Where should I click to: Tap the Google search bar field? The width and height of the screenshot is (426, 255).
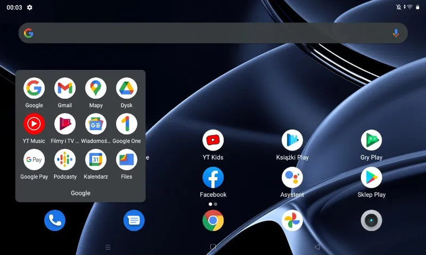pyautogui.click(x=213, y=33)
